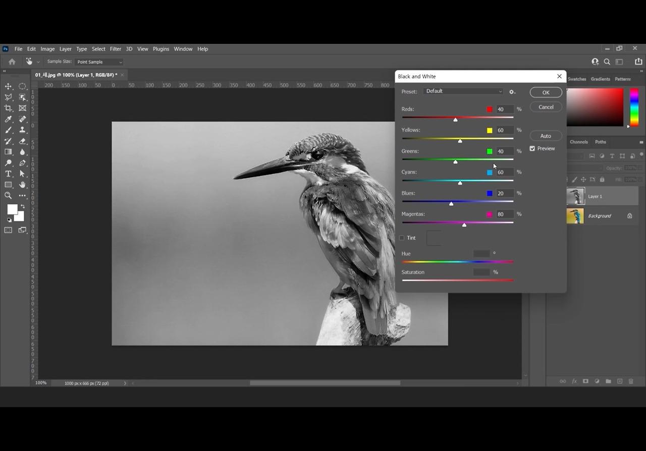646x451 pixels.
Task: Switch to the Gradients tab
Action: tap(601, 79)
